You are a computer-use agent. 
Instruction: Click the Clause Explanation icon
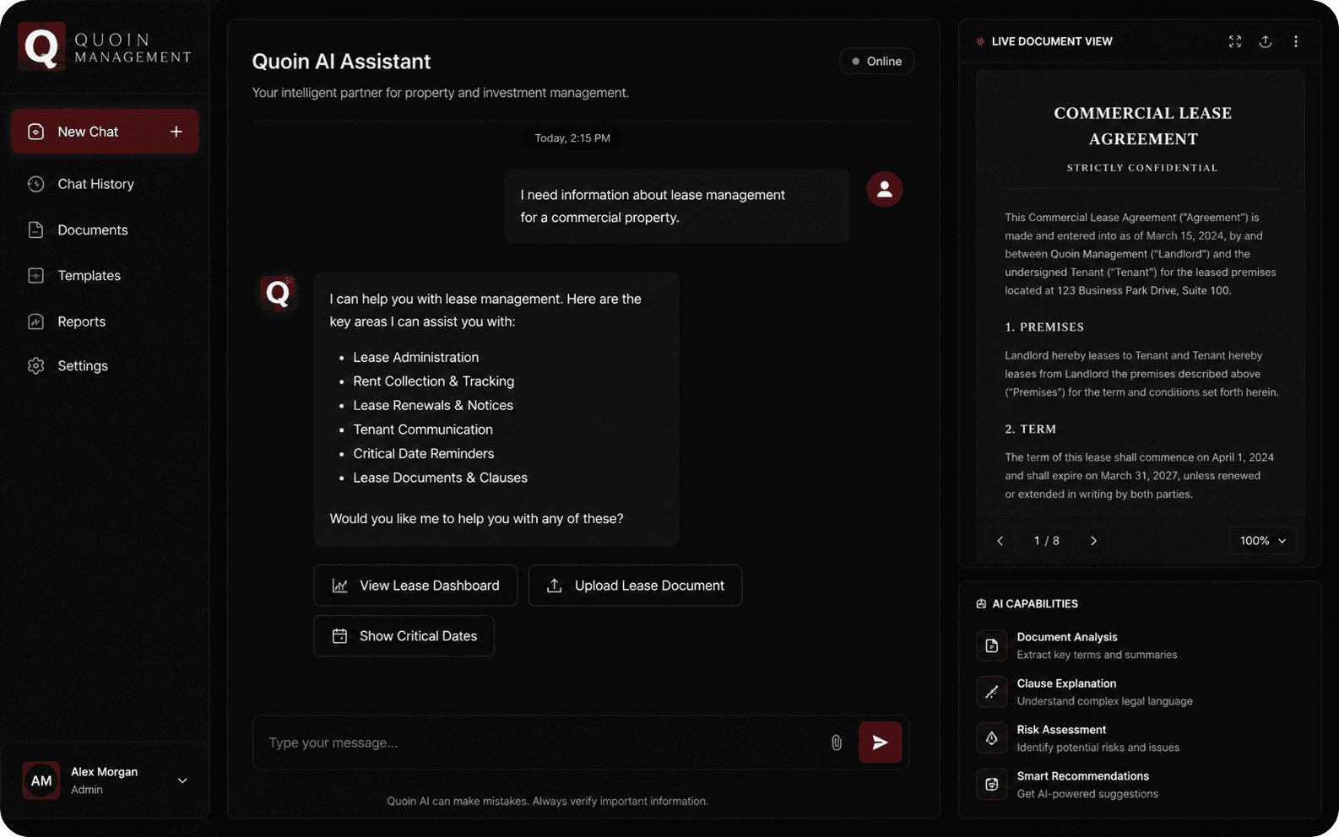coord(992,692)
